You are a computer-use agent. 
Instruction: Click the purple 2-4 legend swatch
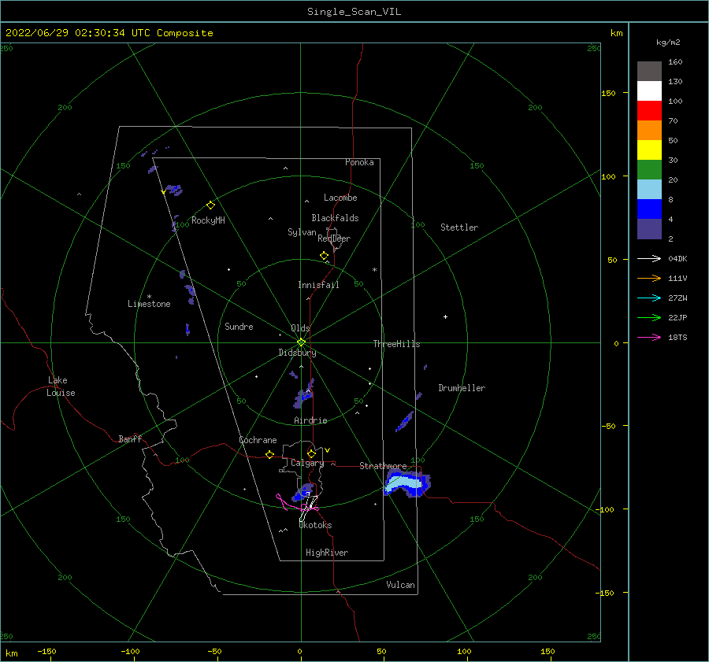tap(649, 228)
